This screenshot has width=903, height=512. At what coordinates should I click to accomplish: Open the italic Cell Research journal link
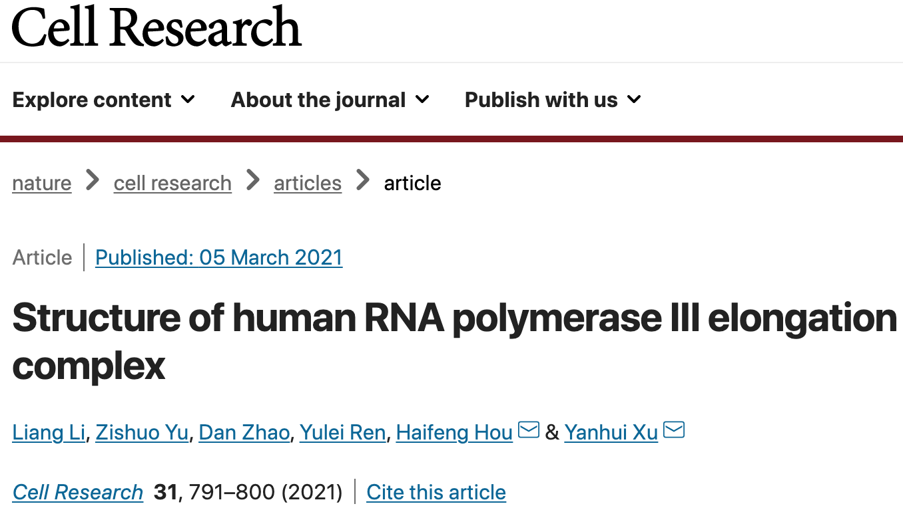[78, 492]
